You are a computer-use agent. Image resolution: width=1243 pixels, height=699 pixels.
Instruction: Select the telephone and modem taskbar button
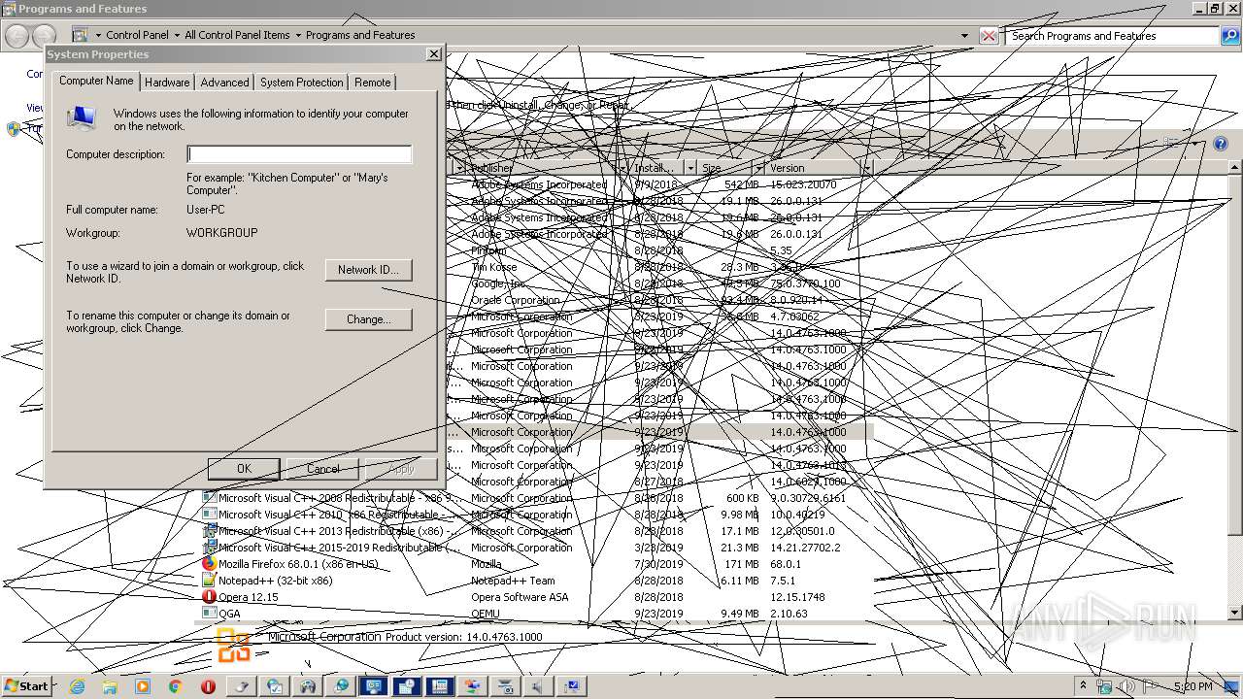pos(440,686)
